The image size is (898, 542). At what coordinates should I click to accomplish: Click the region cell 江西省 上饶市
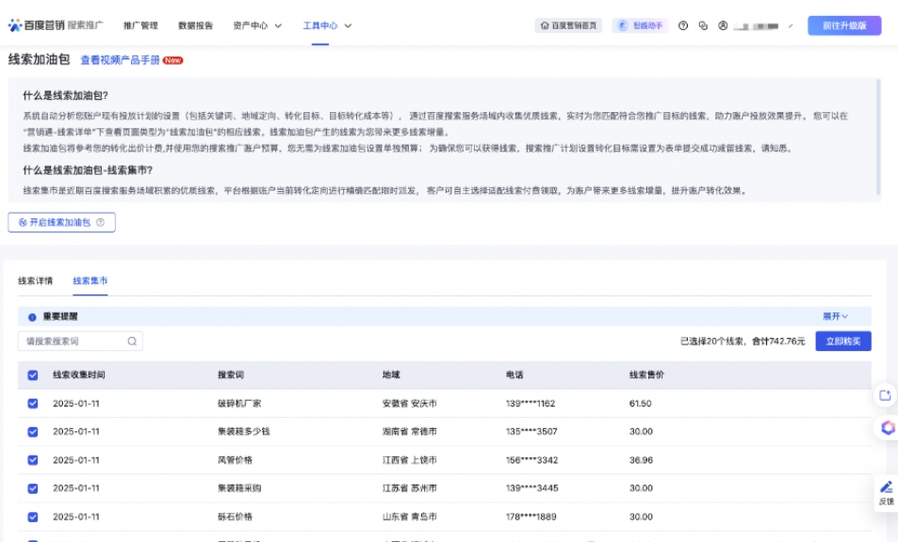coord(410,460)
